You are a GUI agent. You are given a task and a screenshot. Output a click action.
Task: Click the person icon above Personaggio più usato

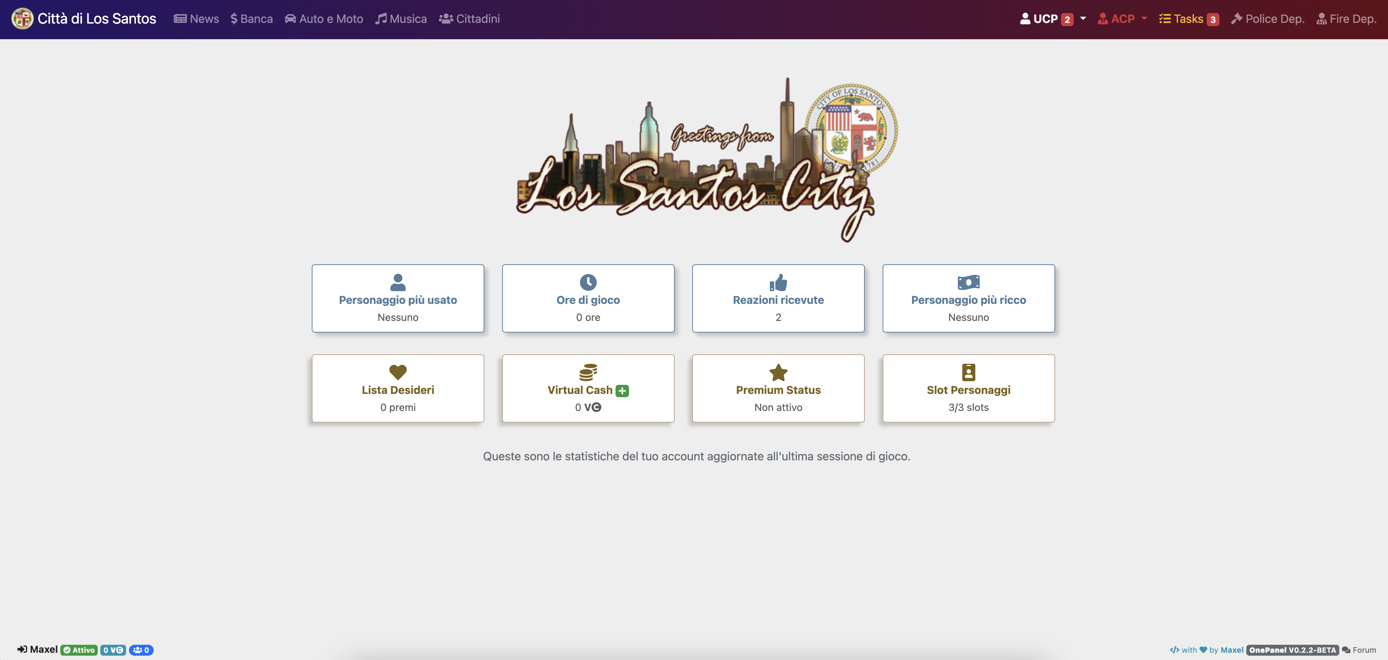[398, 282]
